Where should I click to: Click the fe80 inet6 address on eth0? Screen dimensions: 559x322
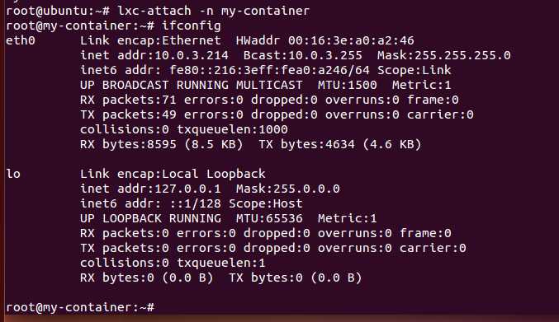(269, 70)
